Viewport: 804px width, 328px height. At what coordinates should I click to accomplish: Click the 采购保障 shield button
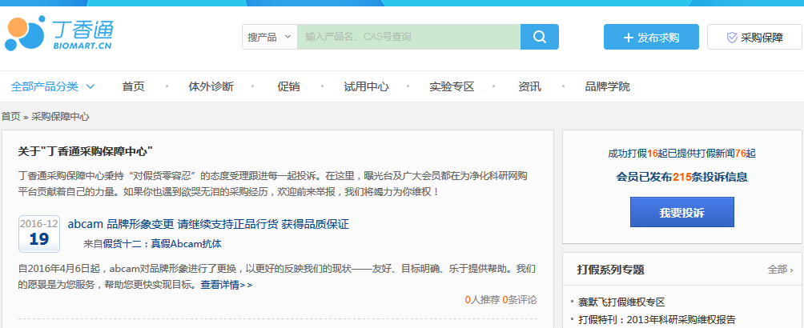(754, 38)
